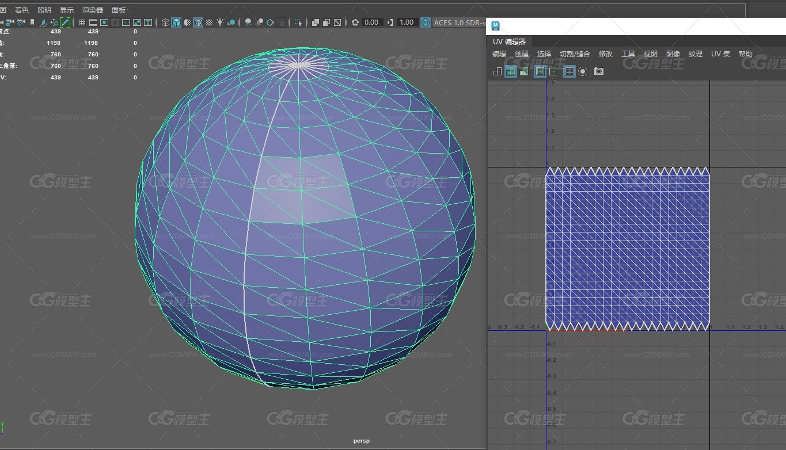Viewport: 786px width, 450px height.
Task: Toggle wireframe on shaded cube icon
Action: (x=198, y=22)
